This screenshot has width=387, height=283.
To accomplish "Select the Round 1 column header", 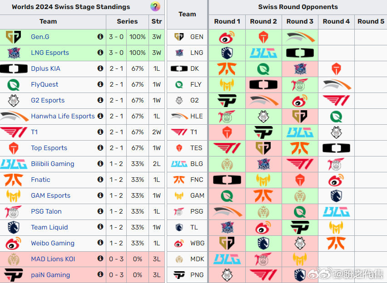I will [x=227, y=21].
